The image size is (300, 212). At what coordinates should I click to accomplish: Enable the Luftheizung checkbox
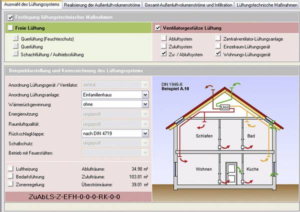point(11,169)
